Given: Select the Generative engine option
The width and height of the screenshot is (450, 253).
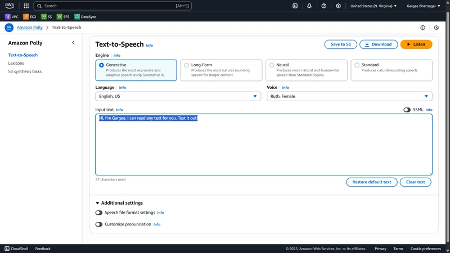Looking at the screenshot, I should pos(136,70).
